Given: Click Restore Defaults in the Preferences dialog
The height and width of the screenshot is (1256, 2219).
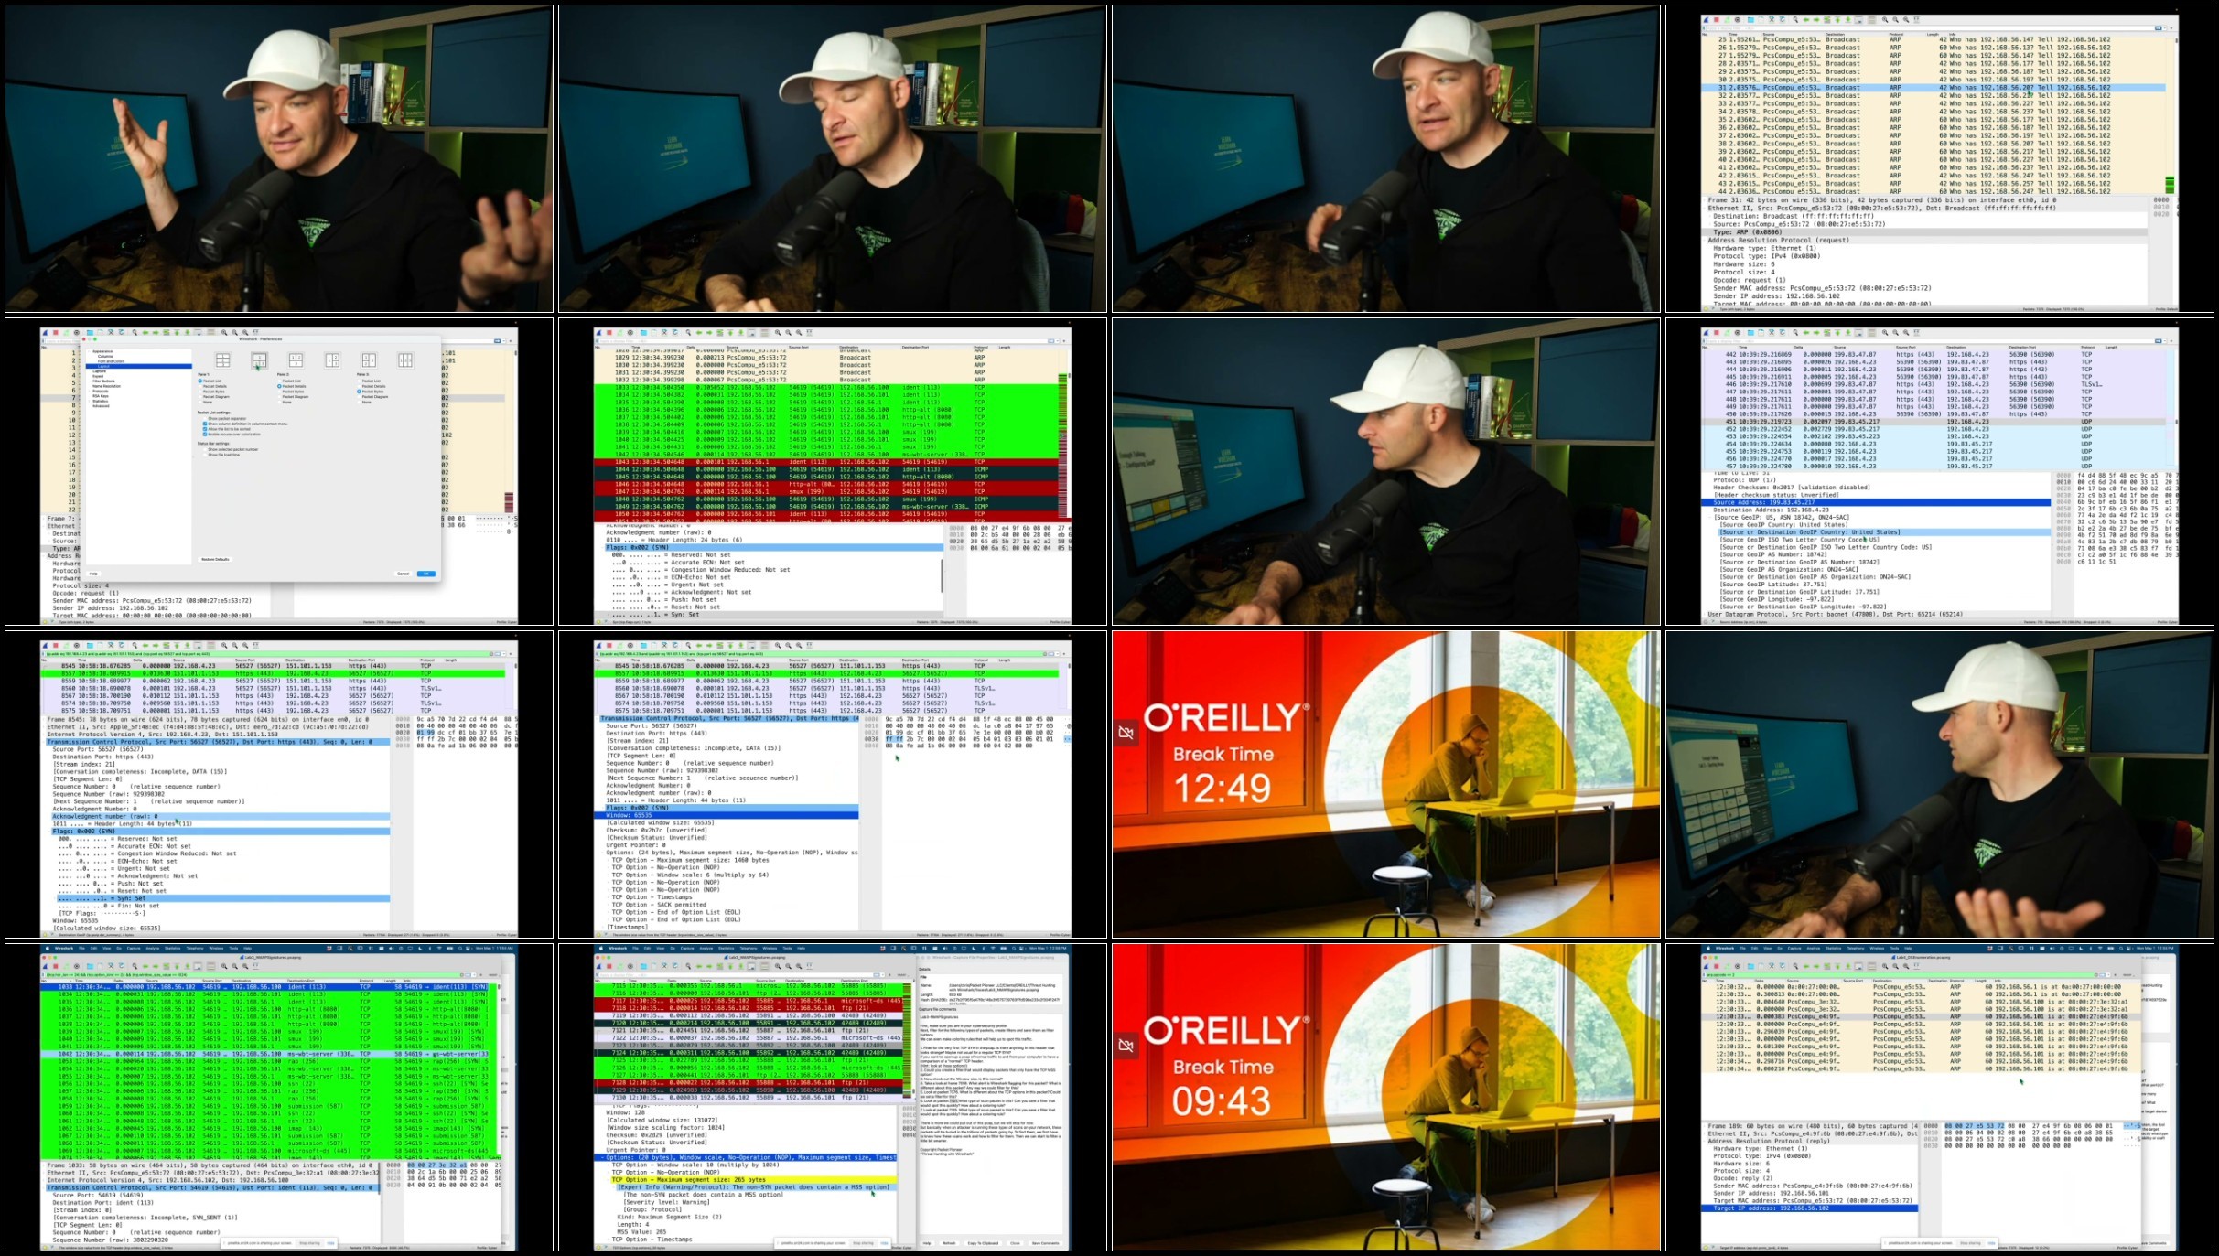Looking at the screenshot, I should pos(215,559).
